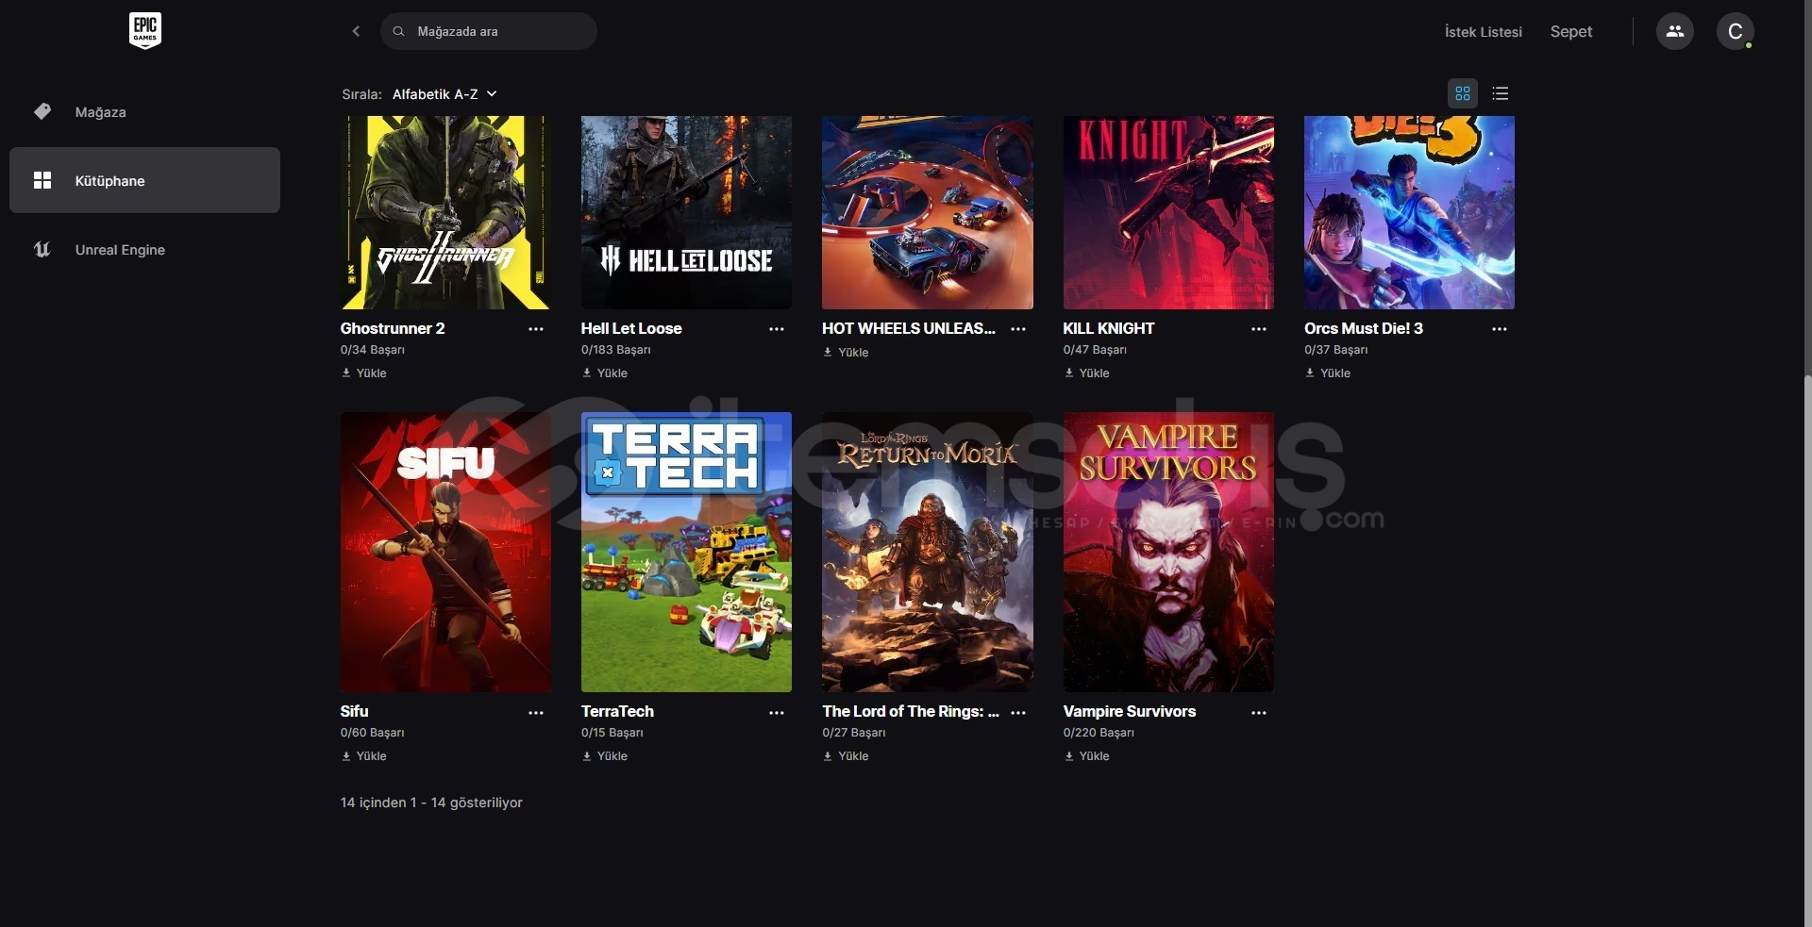Expand the Alfabetik A-Z sort dropdown

(445, 94)
